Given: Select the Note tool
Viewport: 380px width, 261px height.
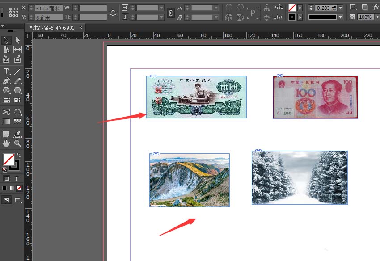Looking at the screenshot, I should [x=6, y=134].
